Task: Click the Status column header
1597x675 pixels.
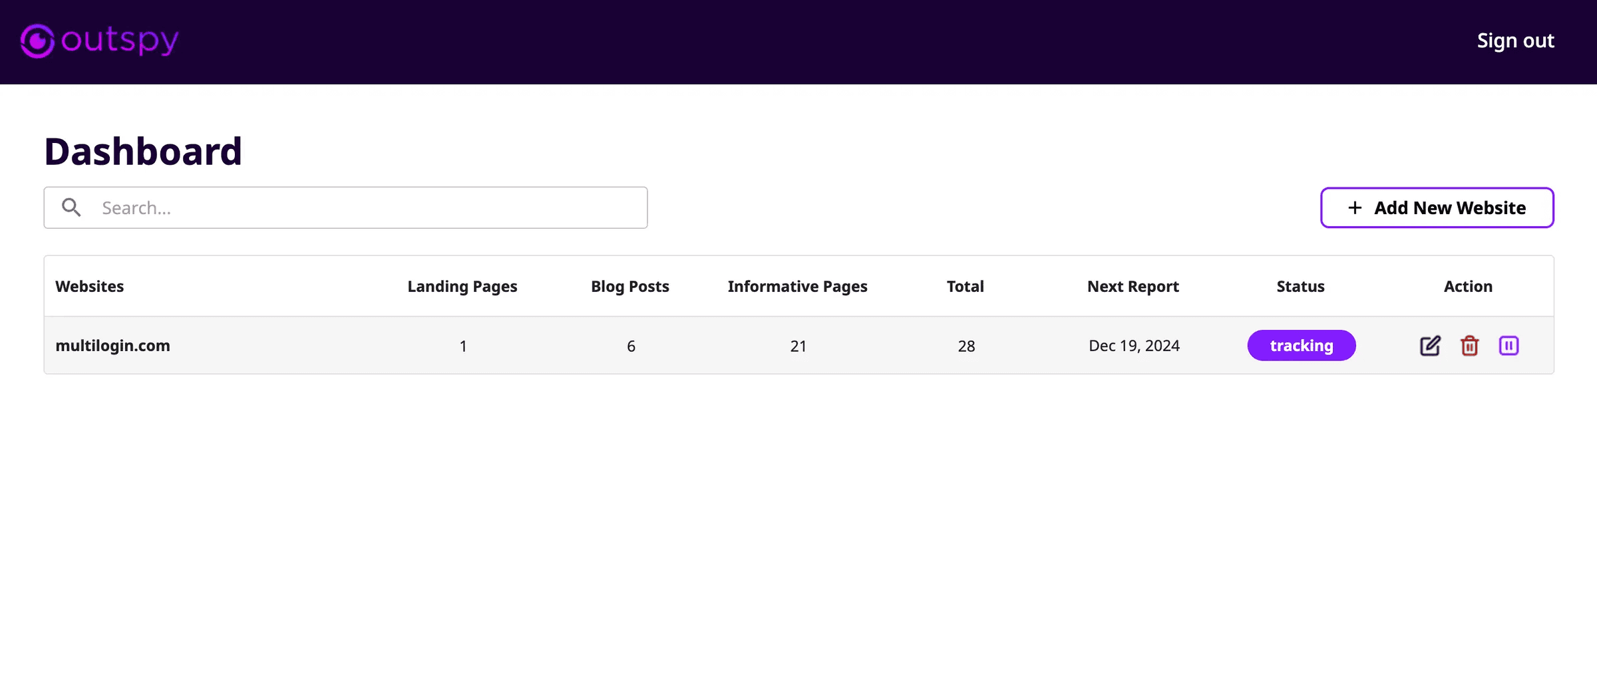Action: click(x=1300, y=287)
